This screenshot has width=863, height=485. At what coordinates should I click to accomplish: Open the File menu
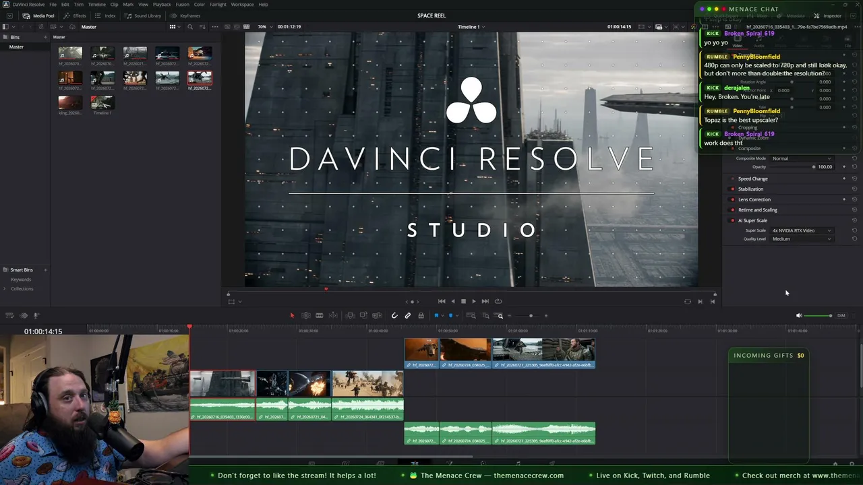pyautogui.click(x=53, y=5)
